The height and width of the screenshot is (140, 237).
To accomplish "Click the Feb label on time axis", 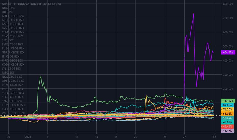I will click(214, 137).
